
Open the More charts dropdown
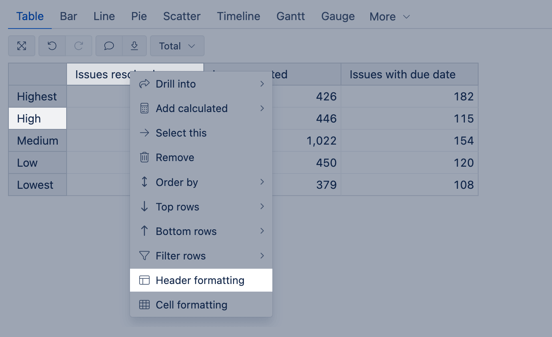[x=390, y=16]
